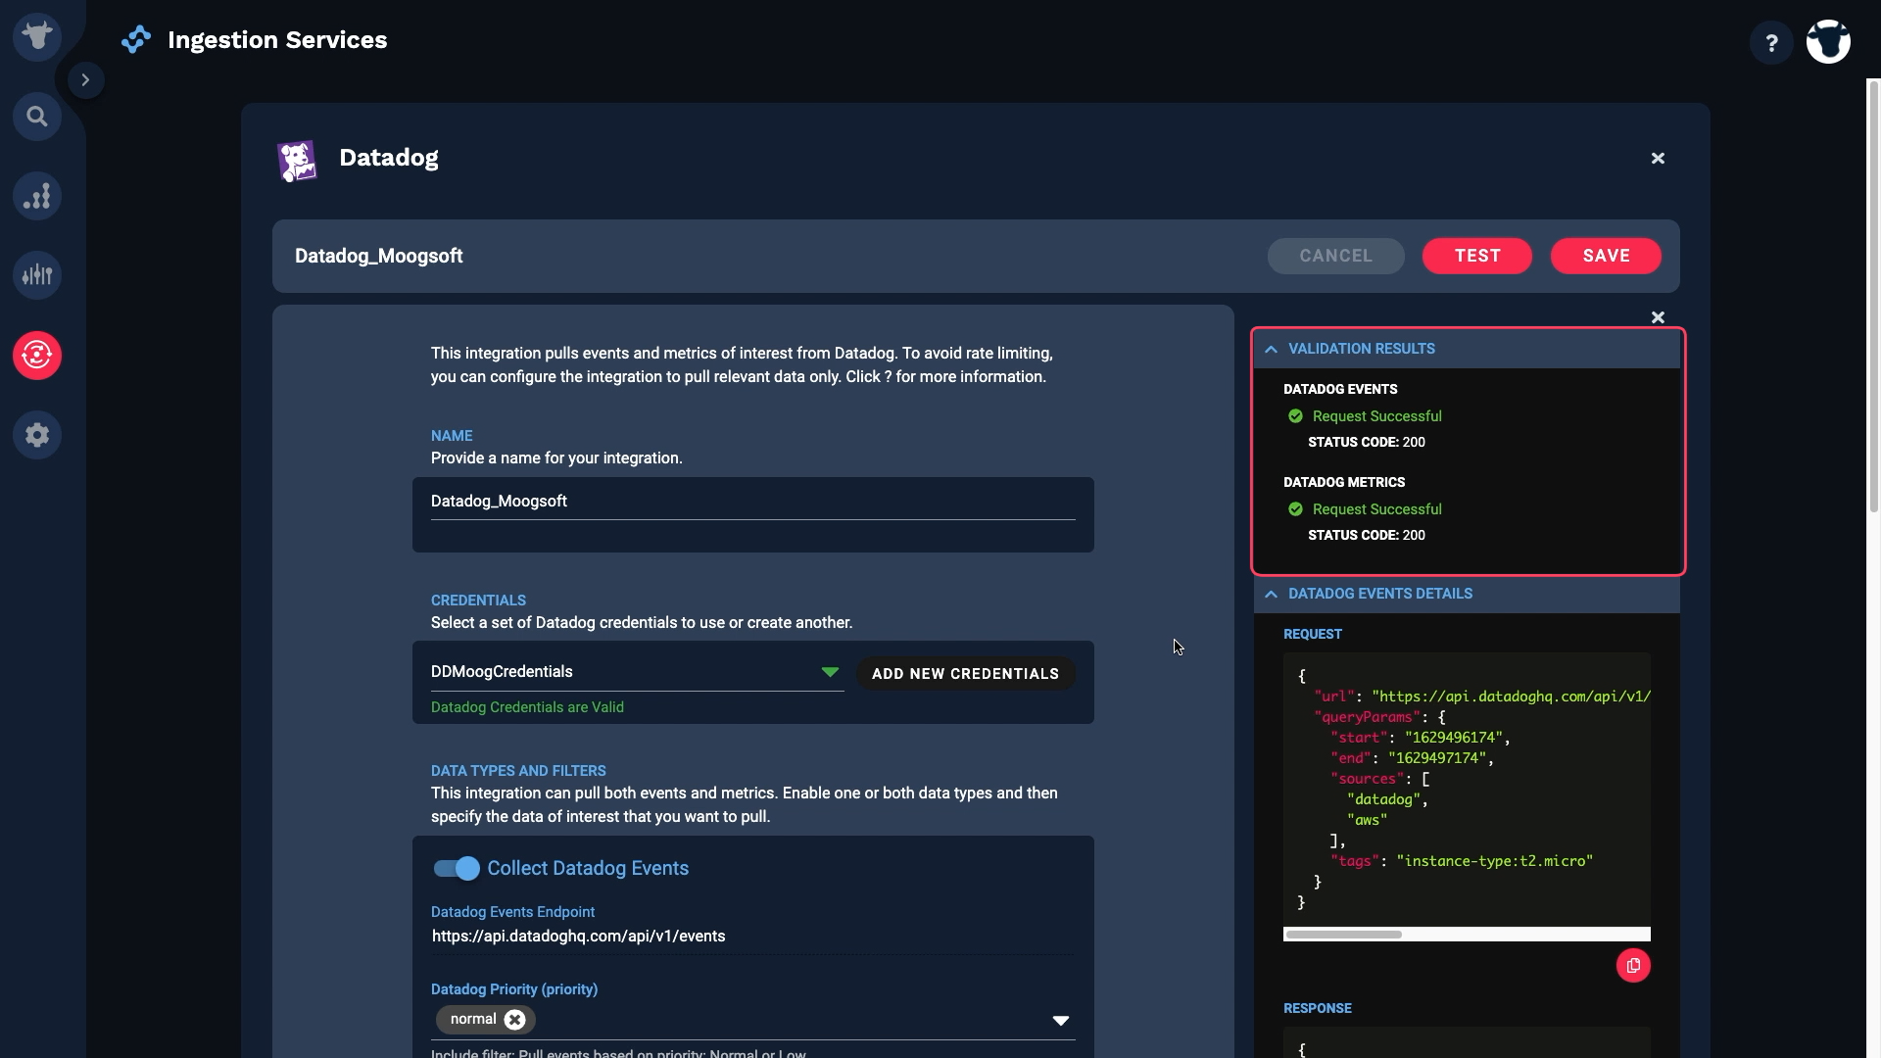Click the integration name input field
Viewport: 1881px width, 1058px height.
(752, 502)
